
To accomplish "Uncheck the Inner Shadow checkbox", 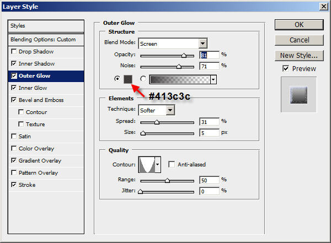I will point(14,63).
